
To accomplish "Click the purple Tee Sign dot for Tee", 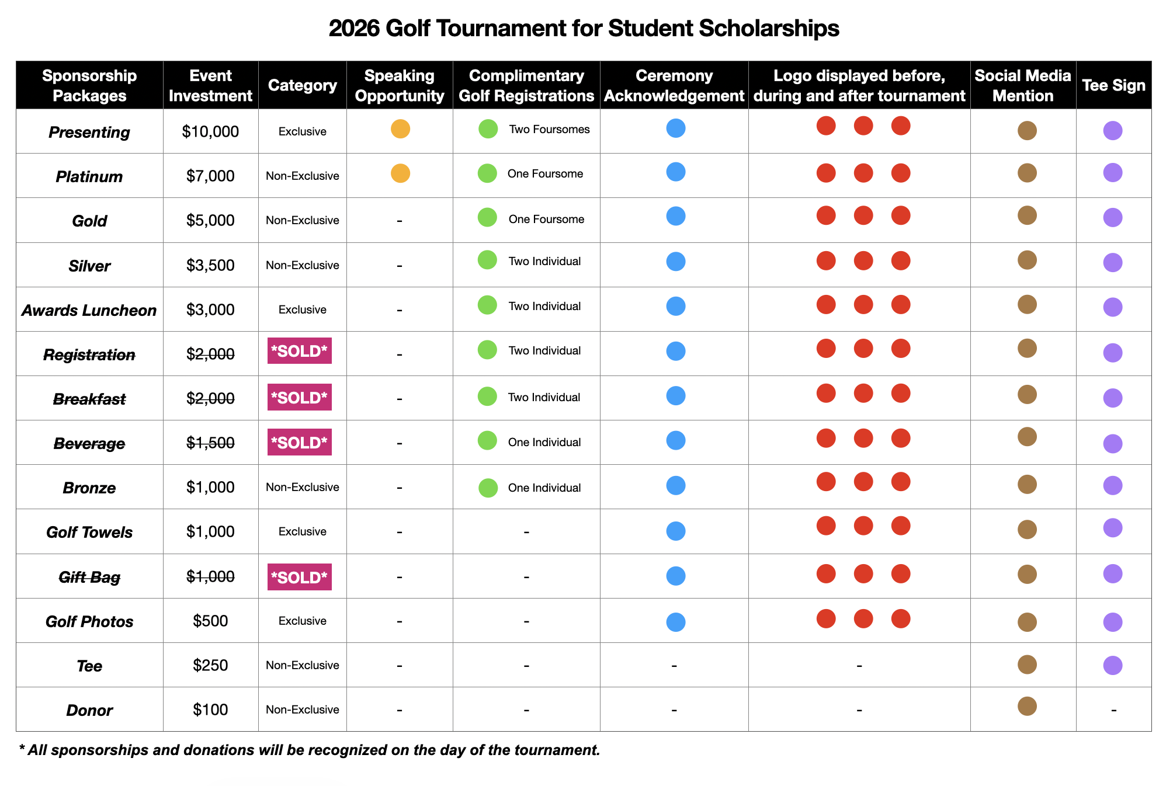I will click(1112, 665).
